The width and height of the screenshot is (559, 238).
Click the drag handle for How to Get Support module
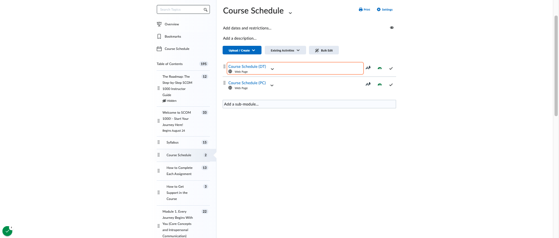point(159,193)
